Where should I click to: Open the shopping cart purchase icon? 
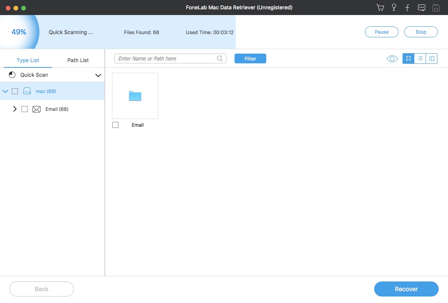380,8
